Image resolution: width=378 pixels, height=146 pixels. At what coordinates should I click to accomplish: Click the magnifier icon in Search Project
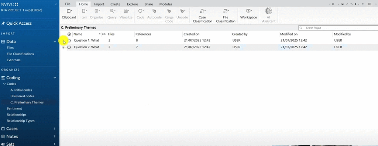point(301,28)
